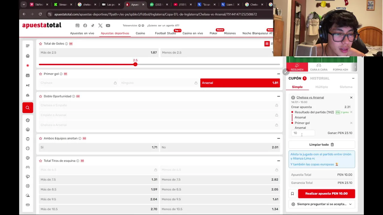Click the Limpiar todo button

pos(322,145)
